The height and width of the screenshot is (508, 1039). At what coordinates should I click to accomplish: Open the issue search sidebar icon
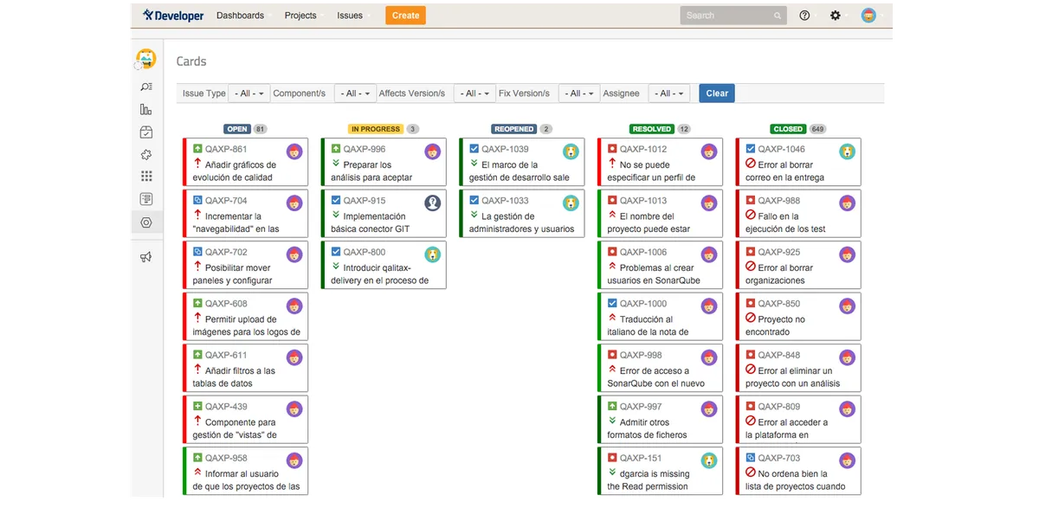click(146, 87)
